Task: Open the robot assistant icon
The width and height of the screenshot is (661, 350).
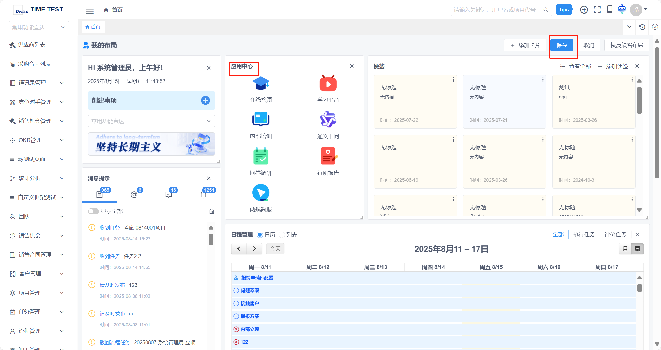Action: 622,9
